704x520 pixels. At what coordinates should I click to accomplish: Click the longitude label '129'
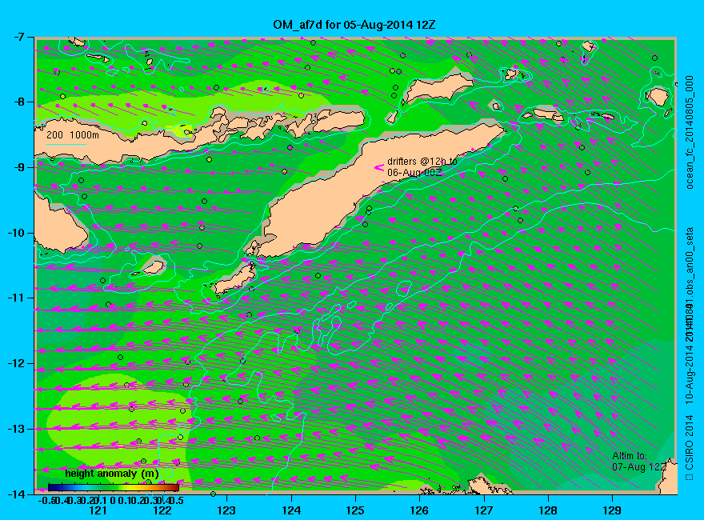pyautogui.click(x=612, y=510)
